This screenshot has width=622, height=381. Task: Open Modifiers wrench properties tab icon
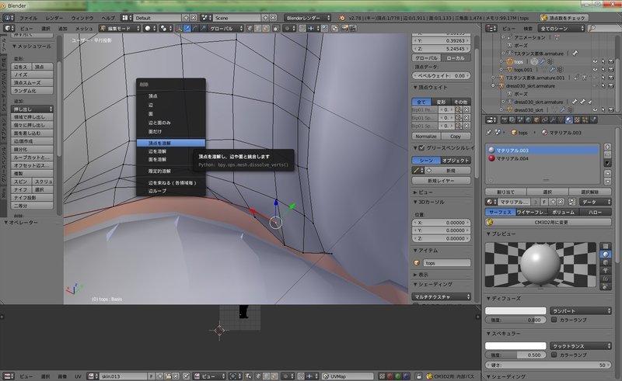click(x=553, y=120)
